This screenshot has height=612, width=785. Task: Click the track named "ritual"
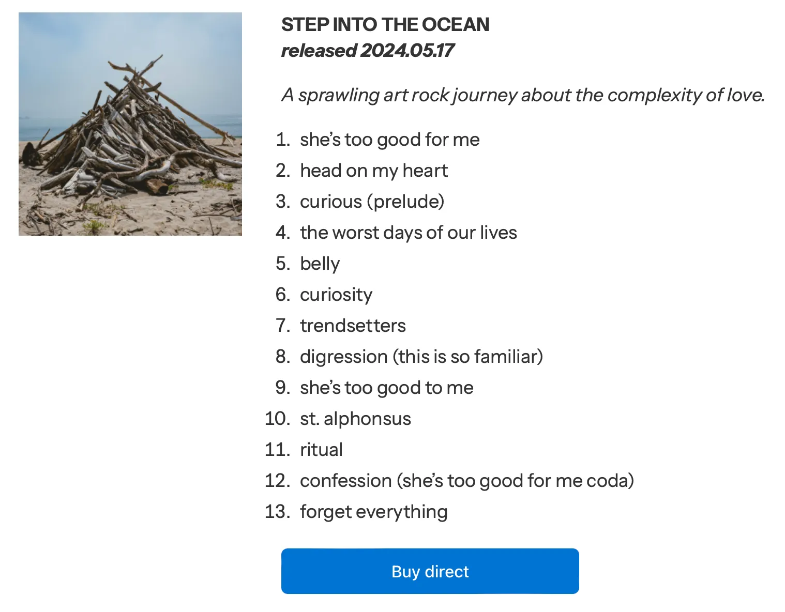coord(321,450)
